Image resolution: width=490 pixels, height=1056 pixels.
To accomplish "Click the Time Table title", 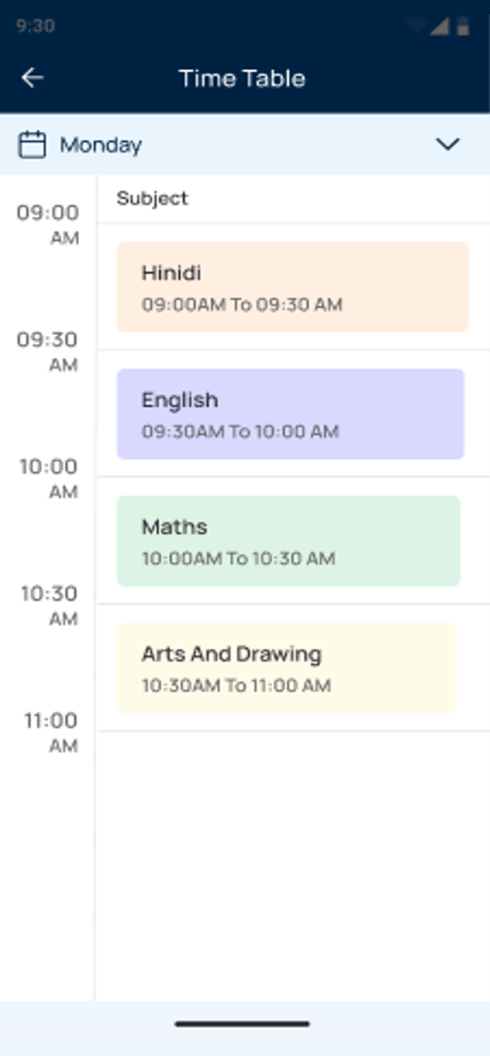I will (x=242, y=78).
